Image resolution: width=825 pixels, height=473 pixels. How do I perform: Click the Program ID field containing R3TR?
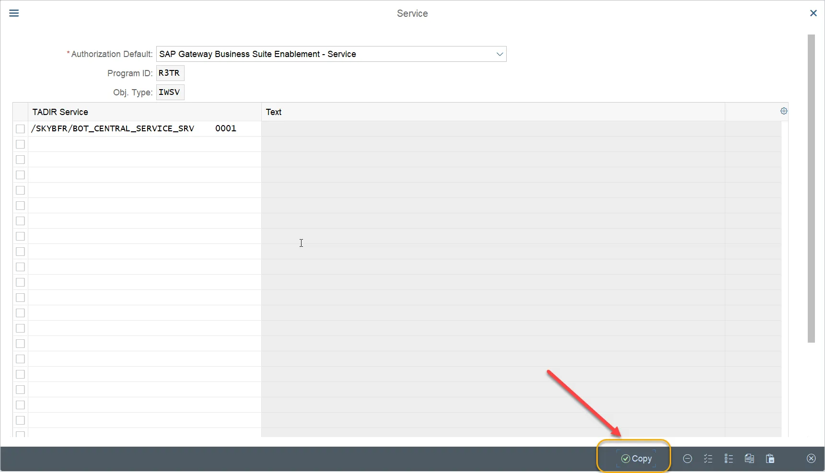[x=170, y=73]
